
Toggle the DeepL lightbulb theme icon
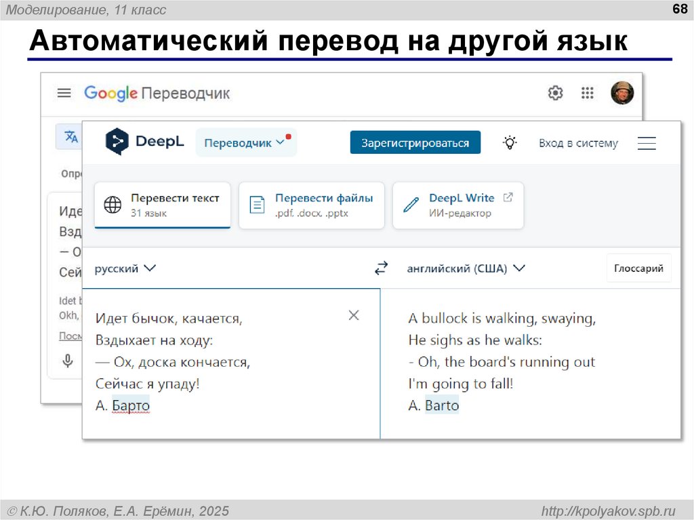tap(510, 142)
